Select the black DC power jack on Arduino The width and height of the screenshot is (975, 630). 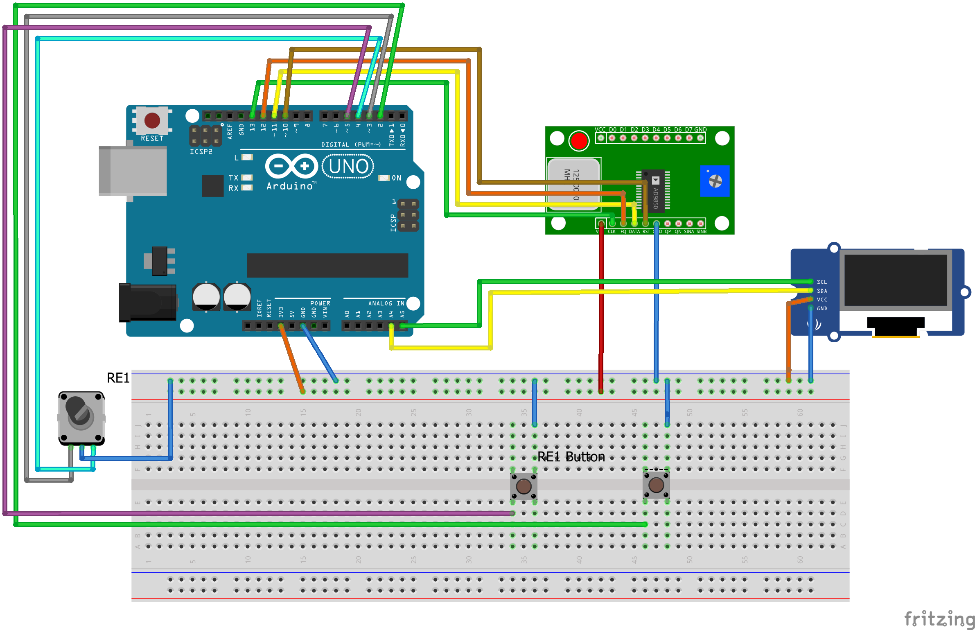click(x=148, y=303)
